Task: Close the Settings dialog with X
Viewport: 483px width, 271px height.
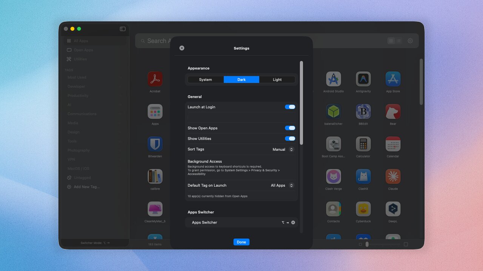Action: pos(182,48)
